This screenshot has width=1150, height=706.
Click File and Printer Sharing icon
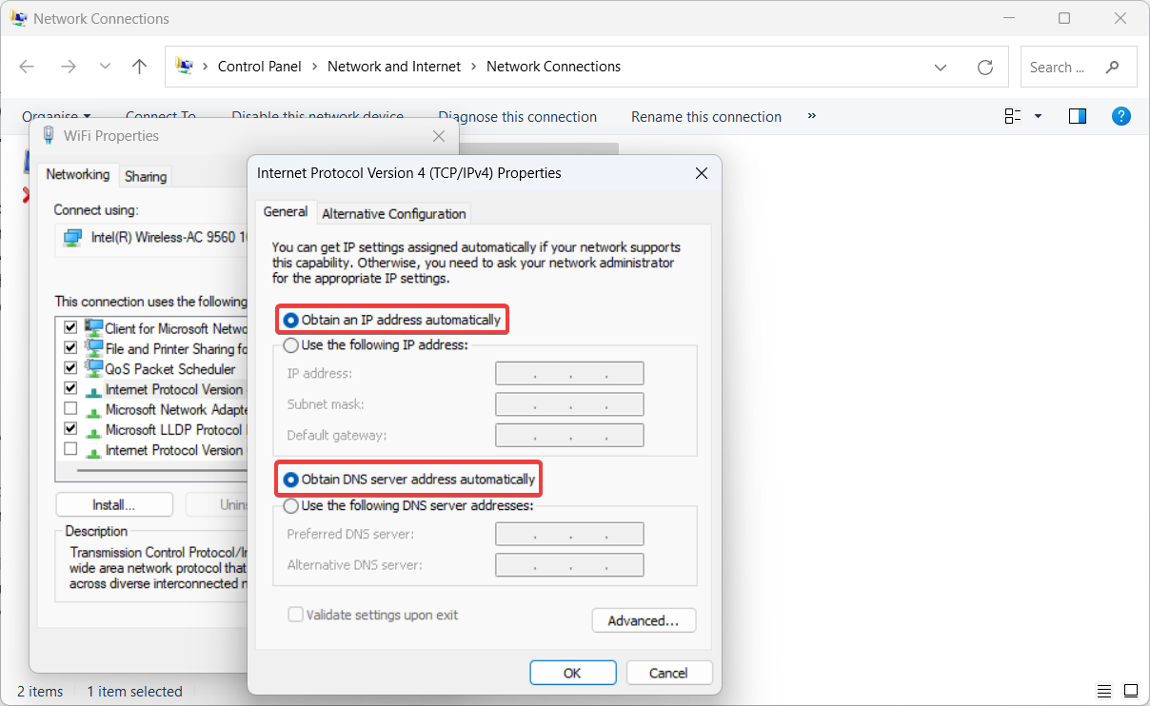93,348
